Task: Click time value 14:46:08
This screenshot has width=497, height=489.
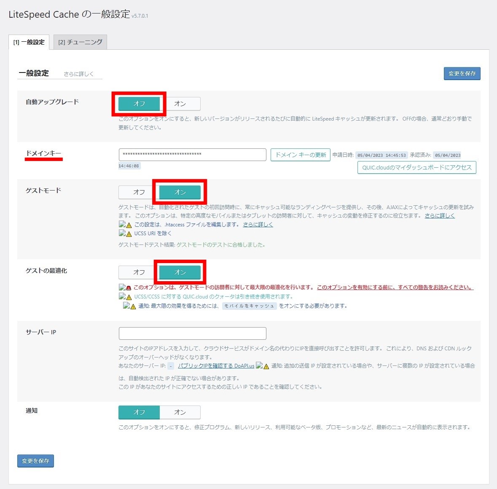Action: click(x=129, y=166)
